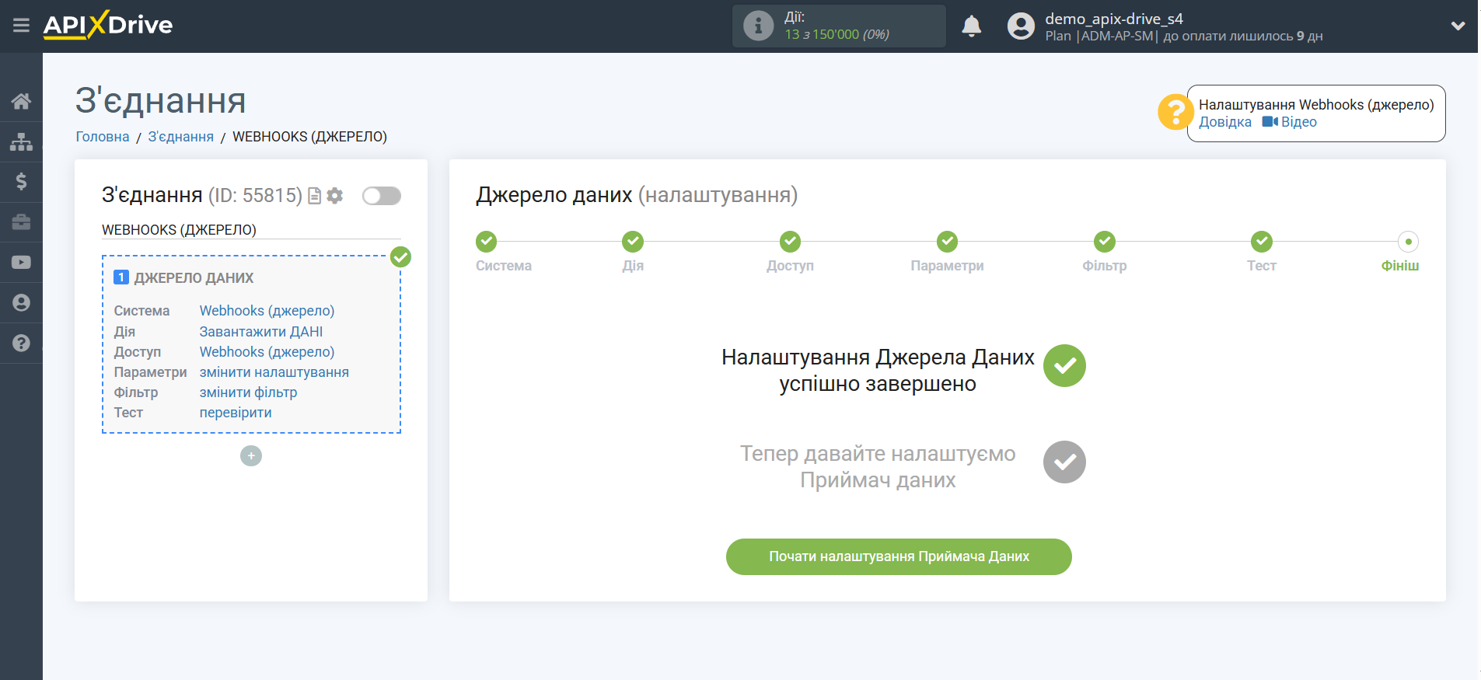The image size is (1481, 680).
Task: Open the video tutorials sidebar icon
Action: click(21, 263)
